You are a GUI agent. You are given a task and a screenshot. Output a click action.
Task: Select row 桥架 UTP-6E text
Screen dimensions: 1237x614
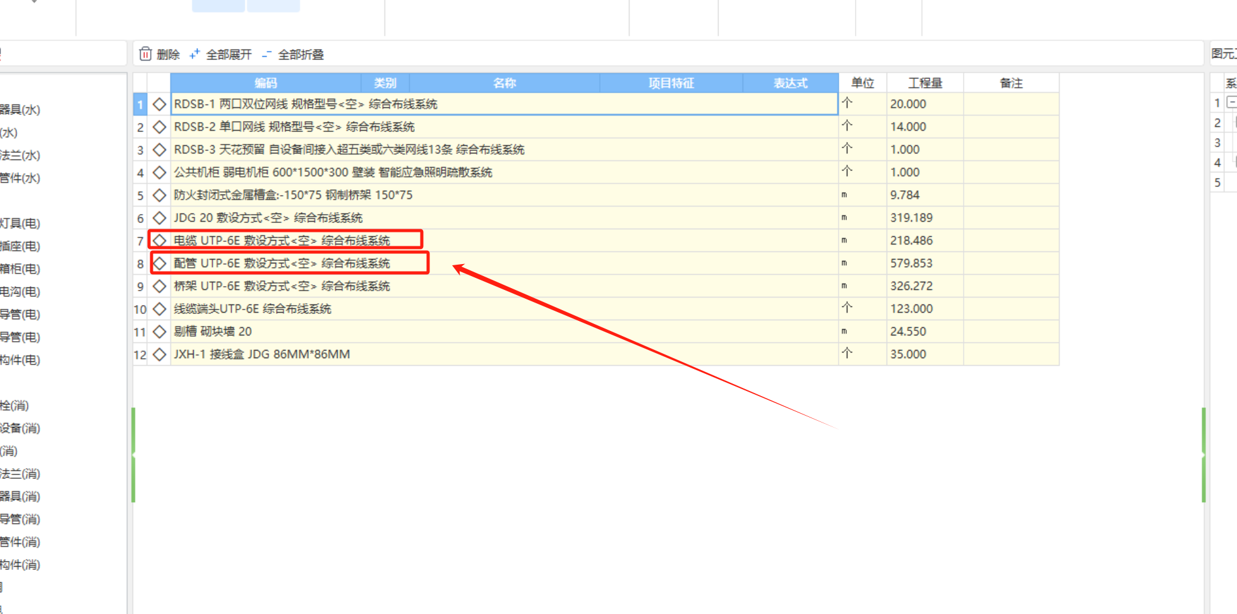tap(282, 286)
